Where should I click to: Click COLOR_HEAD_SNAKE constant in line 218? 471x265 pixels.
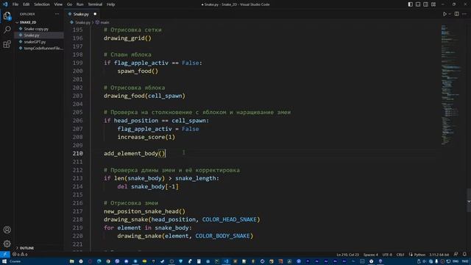tap(229, 219)
